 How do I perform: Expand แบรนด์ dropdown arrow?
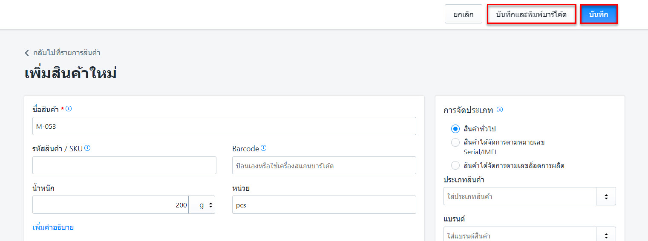click(x=606, y=235)
